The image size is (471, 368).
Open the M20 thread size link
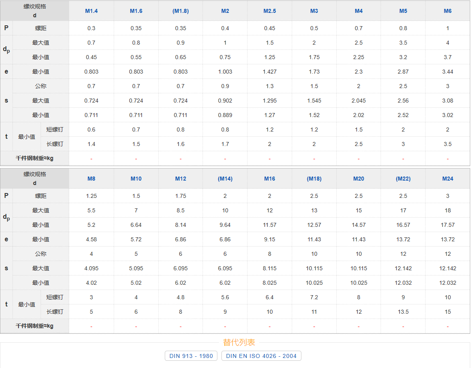pyautogui.click(x=358, y=179)
